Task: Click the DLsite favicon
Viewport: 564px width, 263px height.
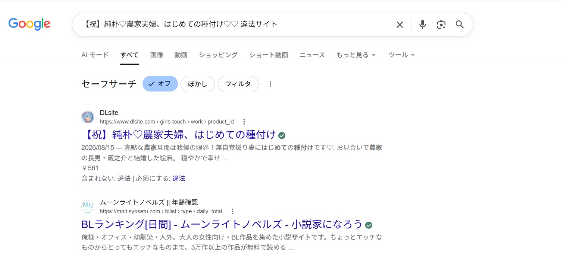Action: tap(88, 117)
